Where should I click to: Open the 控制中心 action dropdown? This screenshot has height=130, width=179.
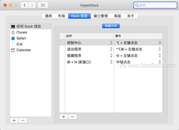click(111, 43)
